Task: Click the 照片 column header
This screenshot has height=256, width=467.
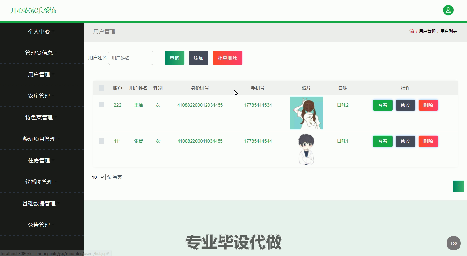Action: tap(306, 88)
